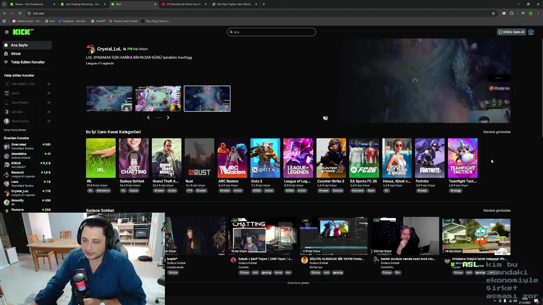Viewport: 543px width, 305px height.
Task: Unmute the featured stream player
Action: point(325,118)
